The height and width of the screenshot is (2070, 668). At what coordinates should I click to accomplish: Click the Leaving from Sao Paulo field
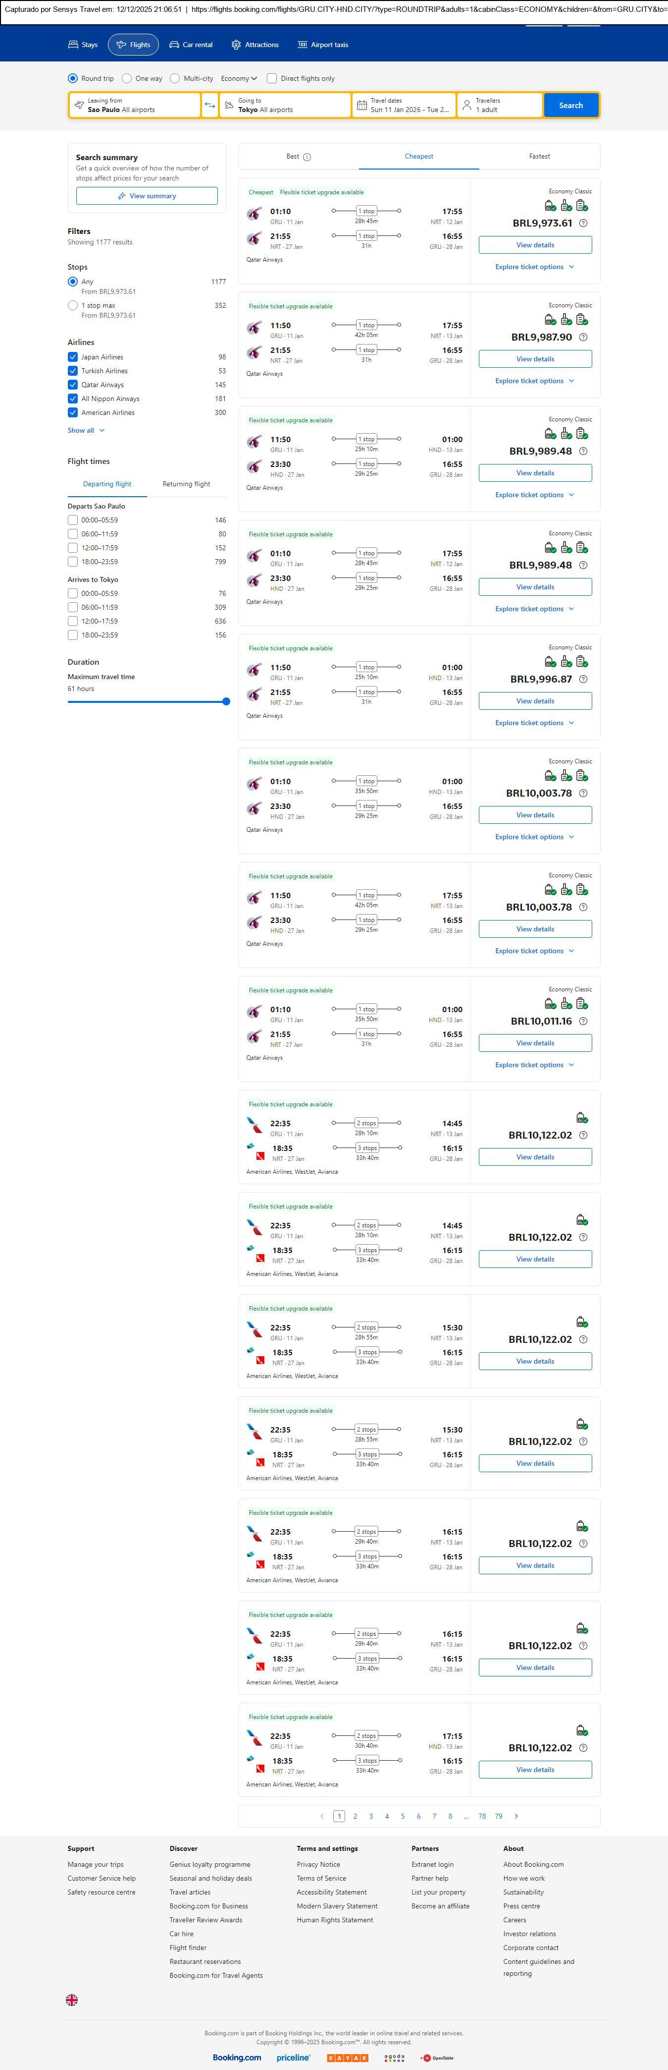(x=135, y=105)
